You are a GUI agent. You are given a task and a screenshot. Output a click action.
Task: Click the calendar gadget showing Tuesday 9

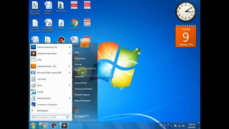point(186,36)
